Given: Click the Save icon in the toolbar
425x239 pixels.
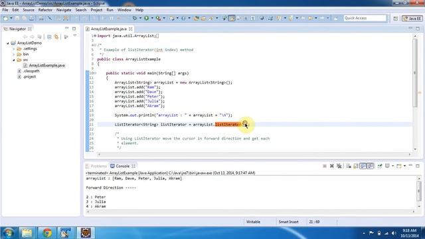Looking at the screenshot, I should coord(17,18).
